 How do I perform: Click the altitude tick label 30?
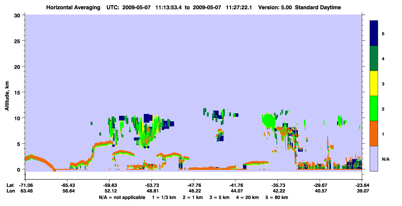(18, 15)
